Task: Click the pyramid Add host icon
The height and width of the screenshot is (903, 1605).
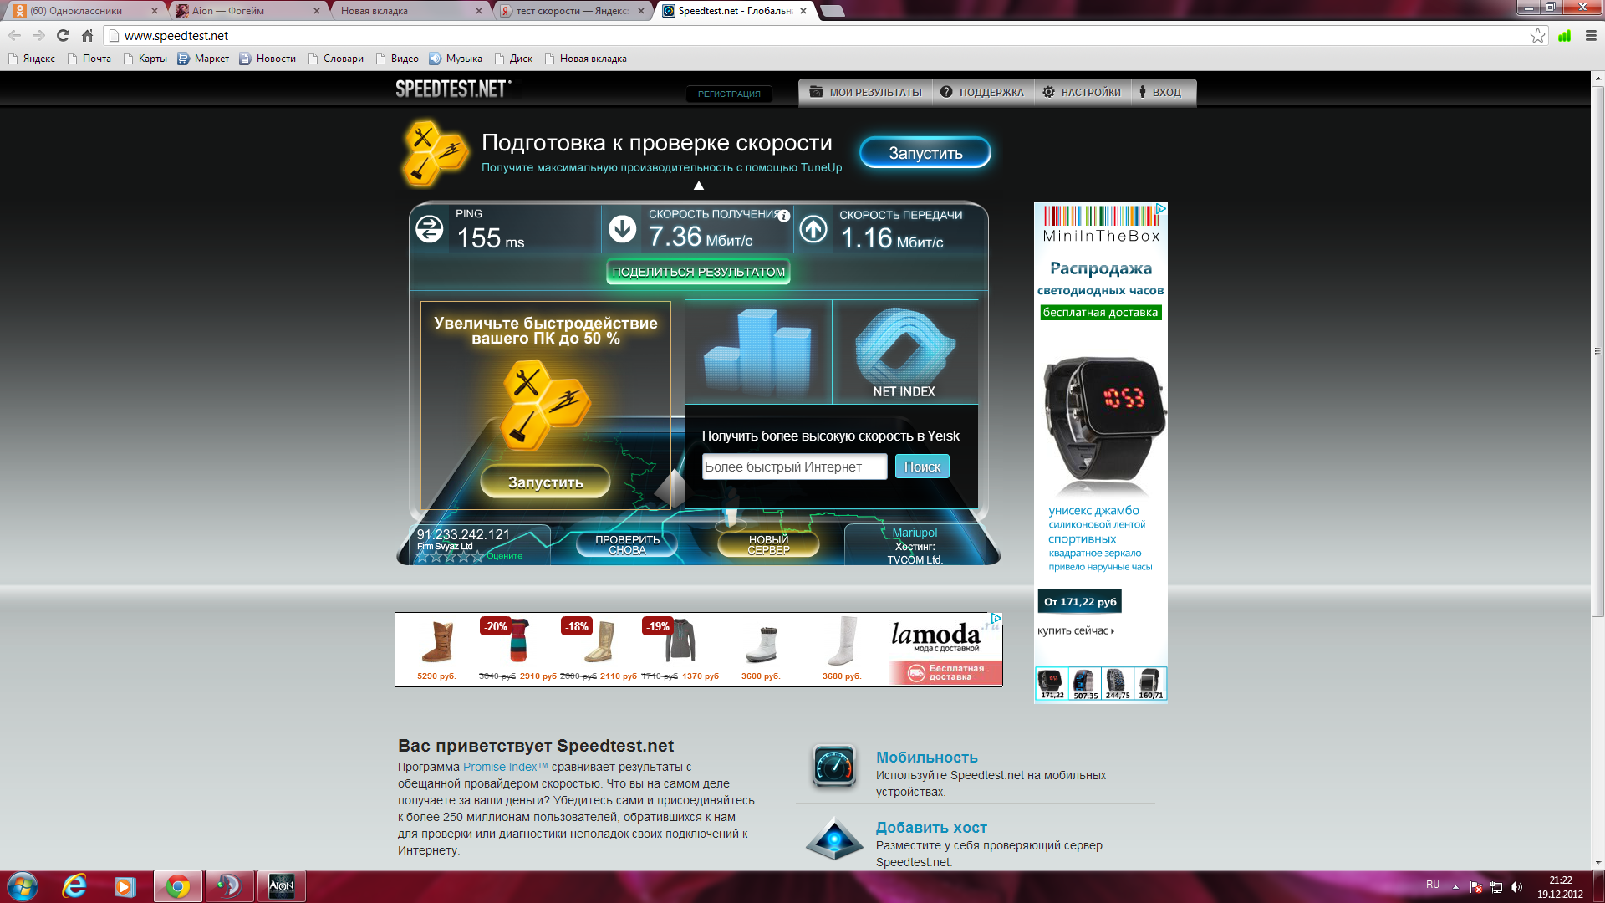Action: pyautogui.click(x=833, y=839)
